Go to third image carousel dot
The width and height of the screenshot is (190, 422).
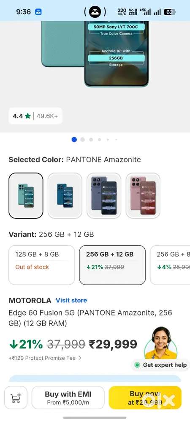(x=91, y=140)
